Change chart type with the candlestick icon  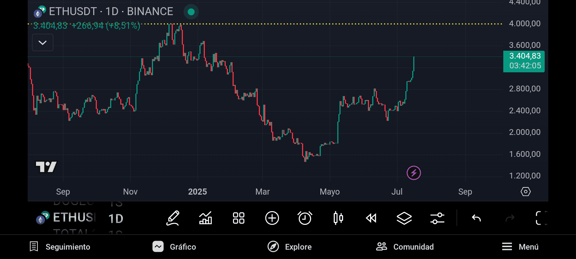coord(338,218)
